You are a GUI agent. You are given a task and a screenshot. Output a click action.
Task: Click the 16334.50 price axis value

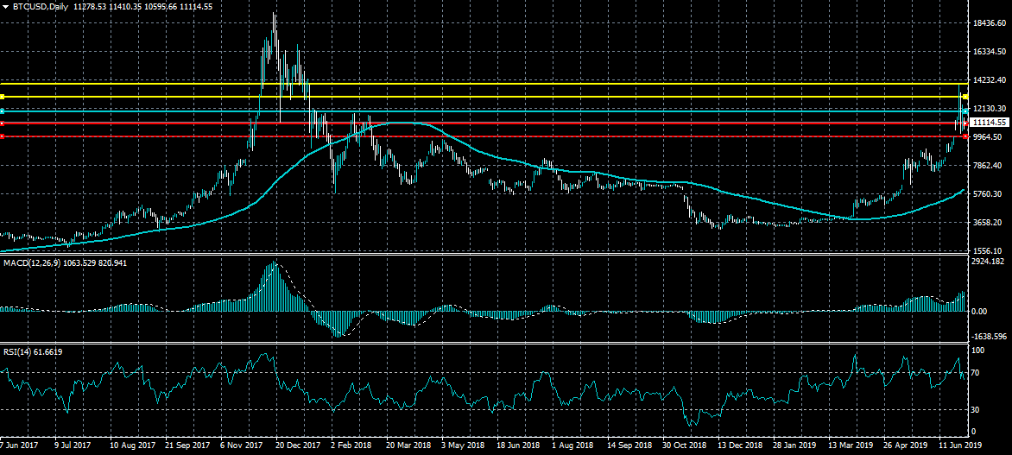pos(990,52)
